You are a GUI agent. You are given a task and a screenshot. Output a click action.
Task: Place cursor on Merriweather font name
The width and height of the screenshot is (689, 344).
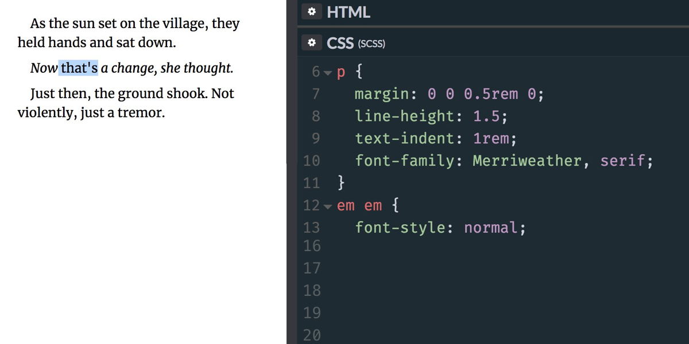click(x=527, y=161)
